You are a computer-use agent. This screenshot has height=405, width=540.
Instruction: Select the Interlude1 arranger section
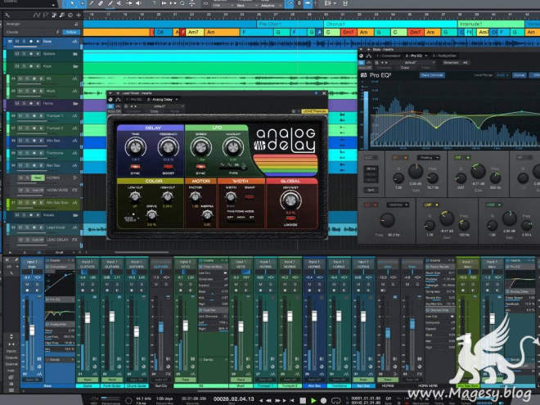[x=491, y=24]
